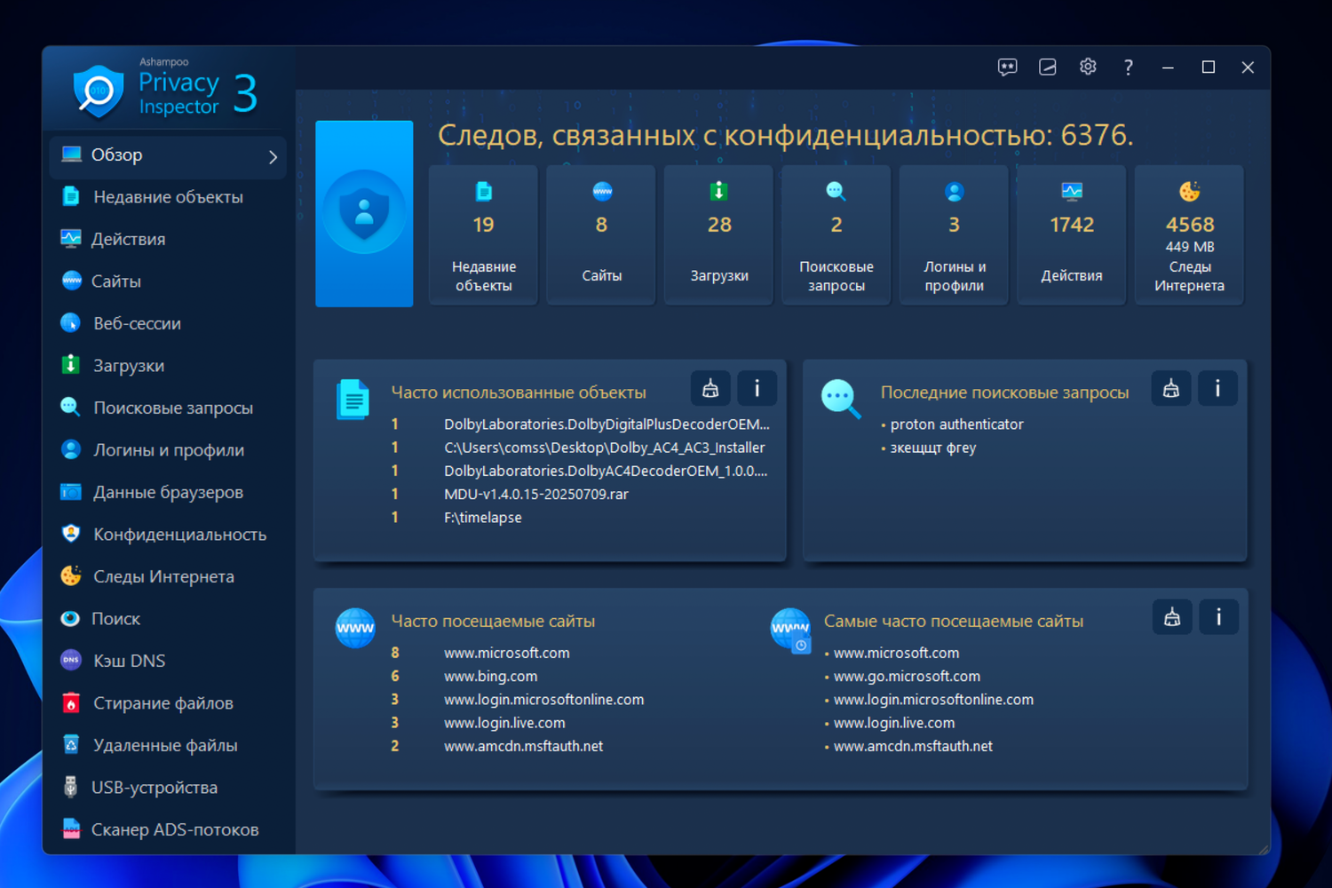The width and height of the screenshot is (1332, 888).
Task: Select the F:\timelapse entry
Action: [483, 518]
